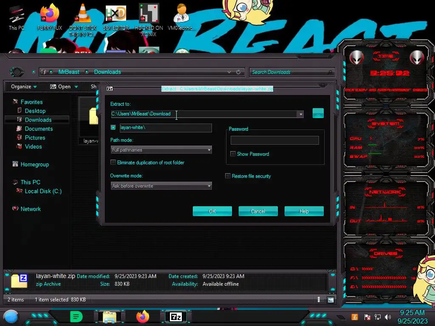Open the HOOKED ON XONIX desktop shortcut
435x326 pixels.
click(x=149, y=20)
